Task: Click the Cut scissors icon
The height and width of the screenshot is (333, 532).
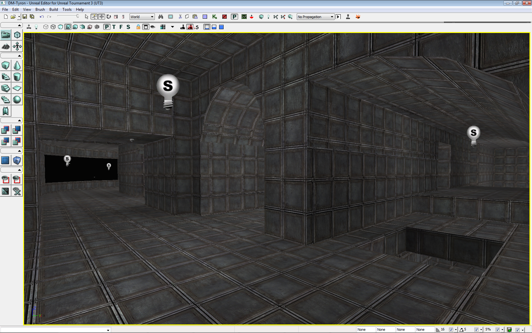Action: [180, 17]
